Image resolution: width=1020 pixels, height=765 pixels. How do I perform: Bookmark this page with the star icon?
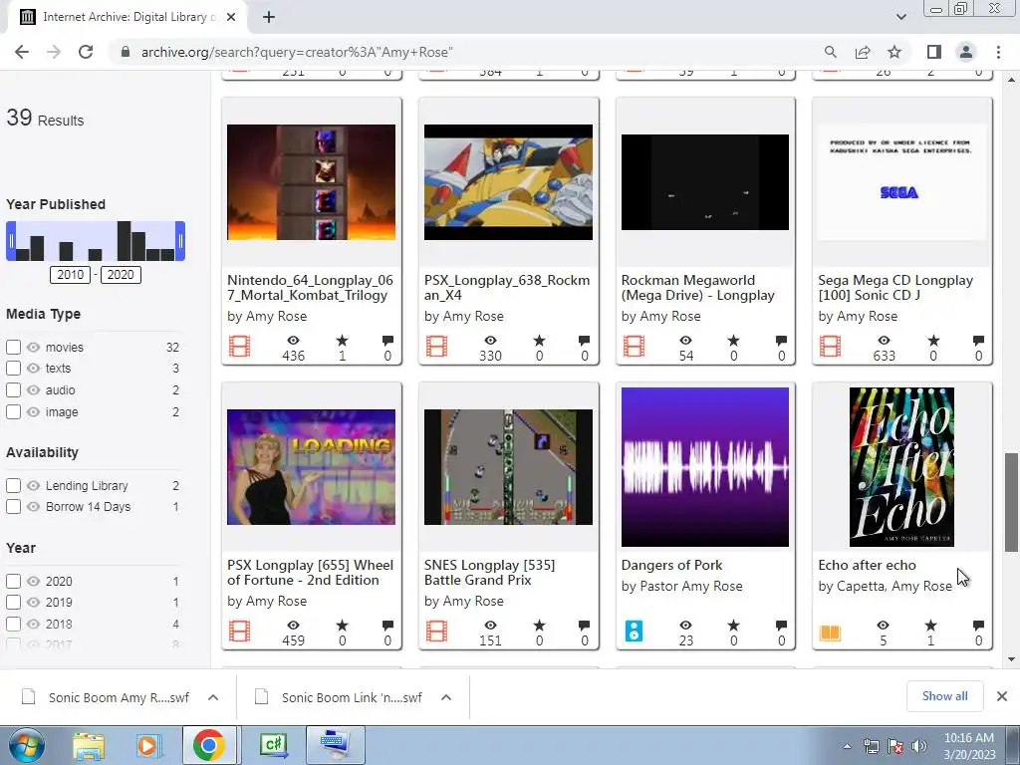894,52
